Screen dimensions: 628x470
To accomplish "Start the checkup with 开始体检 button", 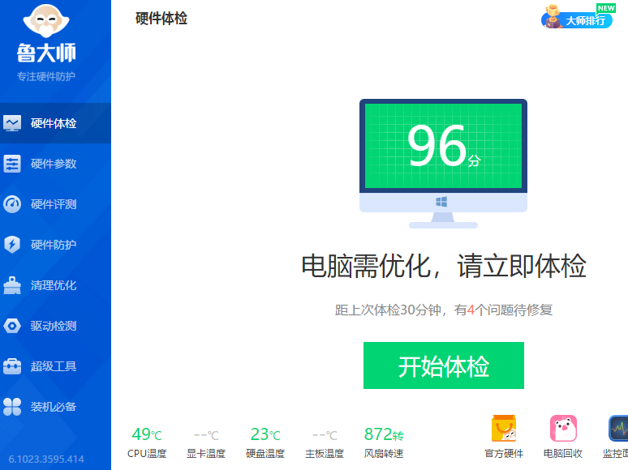I will click(443, 365).
